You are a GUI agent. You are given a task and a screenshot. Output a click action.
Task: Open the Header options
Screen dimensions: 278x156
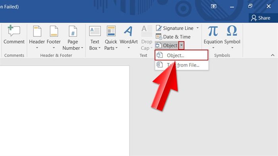click(37, 37)
